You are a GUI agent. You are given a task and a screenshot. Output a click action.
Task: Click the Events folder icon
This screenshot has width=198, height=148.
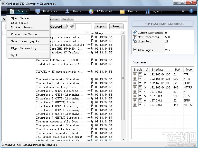coord(122,11)
